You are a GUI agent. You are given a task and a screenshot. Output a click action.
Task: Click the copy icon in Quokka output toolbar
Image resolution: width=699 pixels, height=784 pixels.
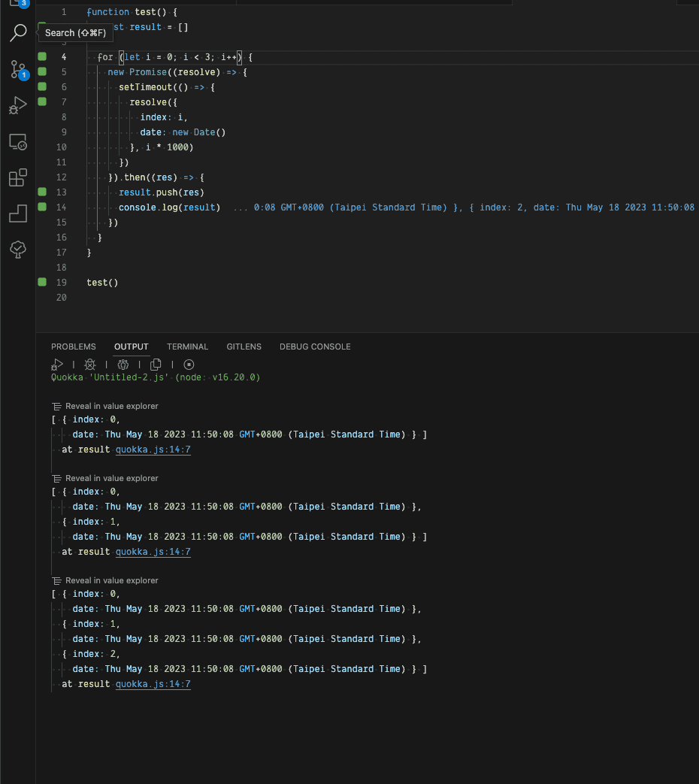pos(156,365)
